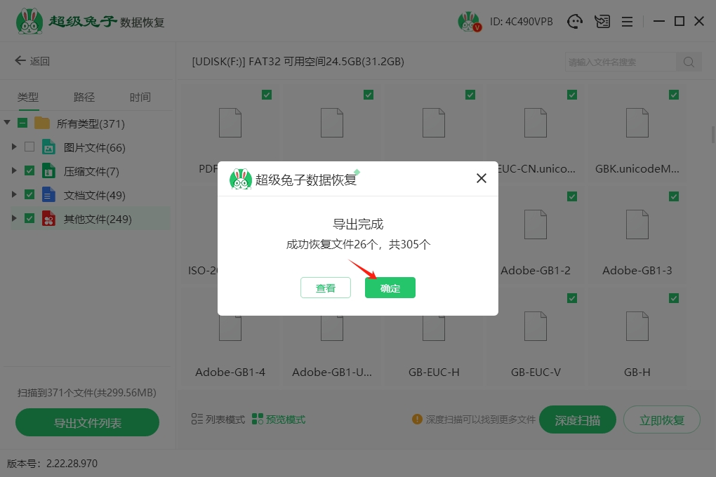
Task: Switch to the 时间 tab
Action: tap(140, 98)
